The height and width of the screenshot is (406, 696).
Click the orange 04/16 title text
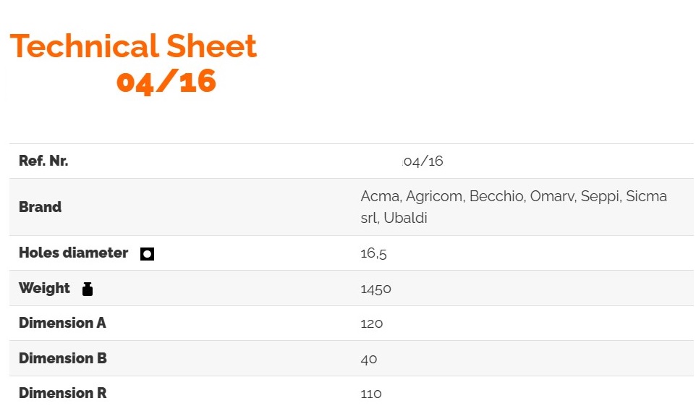click(x=166, y=82)
